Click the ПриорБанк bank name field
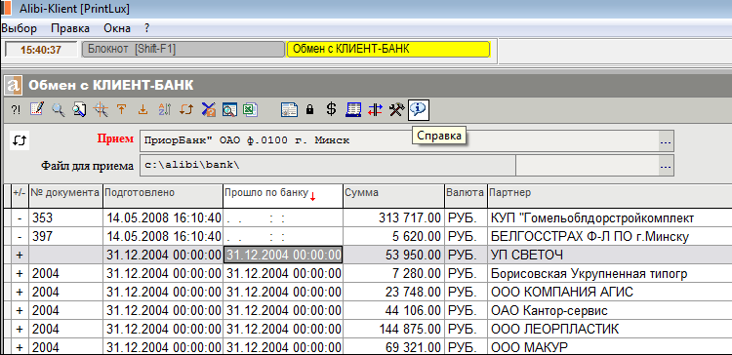 pos(399,140)
